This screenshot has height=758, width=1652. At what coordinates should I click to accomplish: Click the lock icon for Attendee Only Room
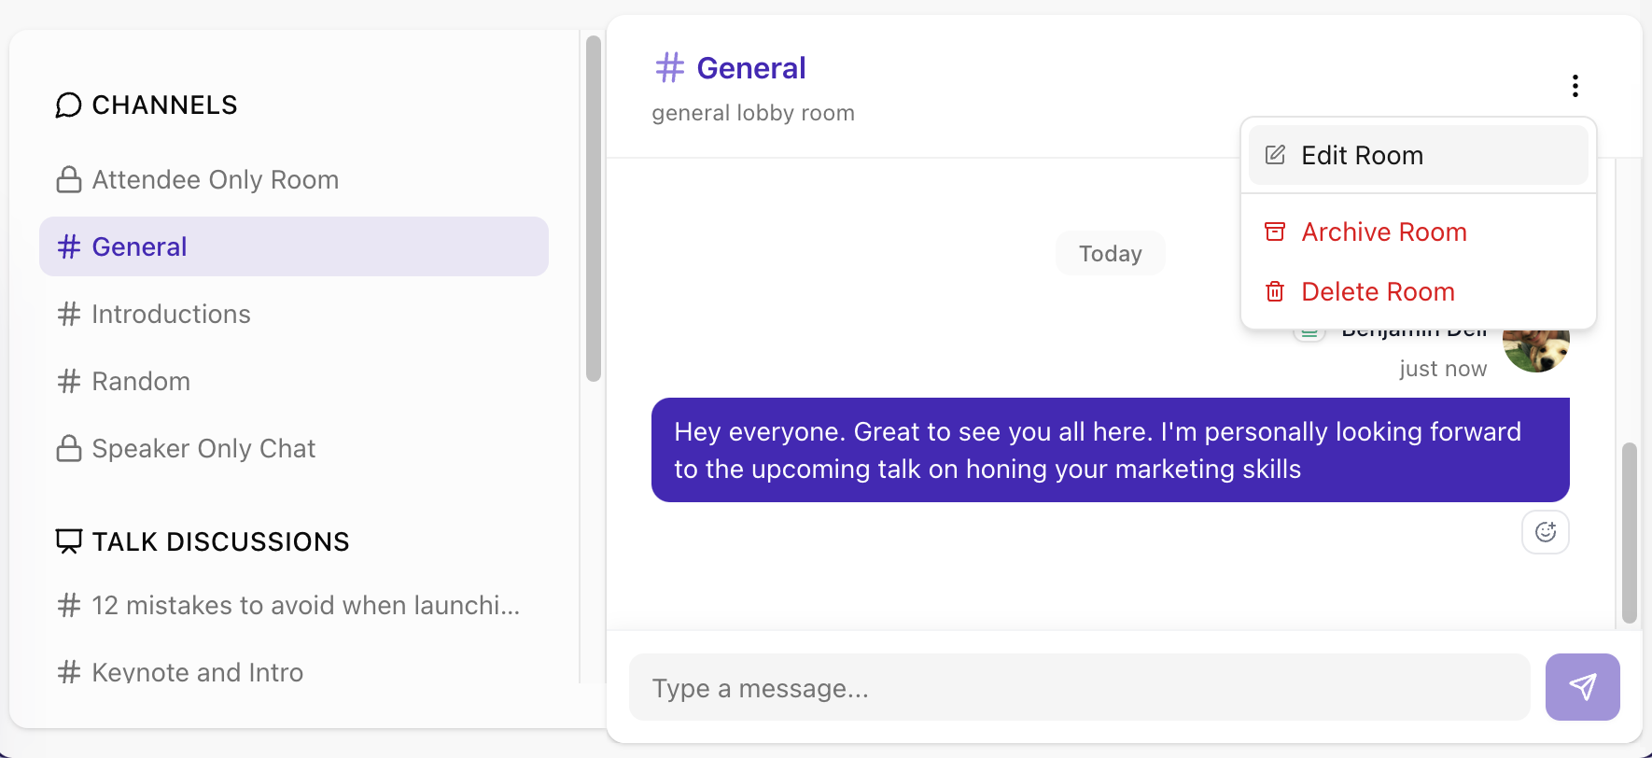point(69,179)
